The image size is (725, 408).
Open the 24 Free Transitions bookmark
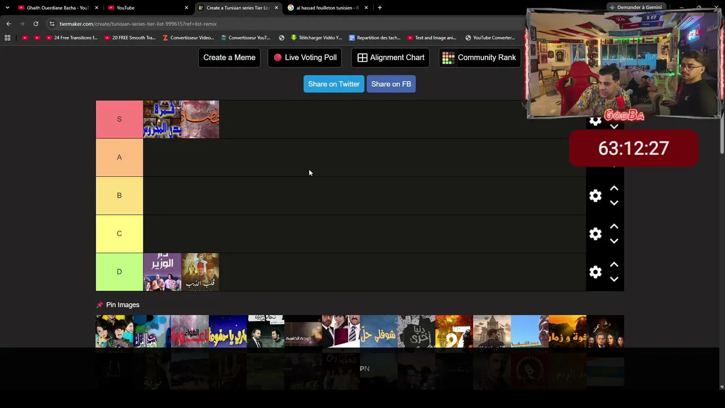pyautogui.click(x=72, y=38)
